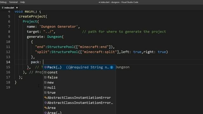Viewport: 203px width, 114px height.
Task: Click the unsaved dot on index.dart tab
Action: coord(17,8)
